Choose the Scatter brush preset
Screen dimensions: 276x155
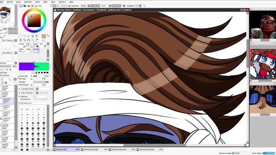pyautogui.click(x=29, y=51)
